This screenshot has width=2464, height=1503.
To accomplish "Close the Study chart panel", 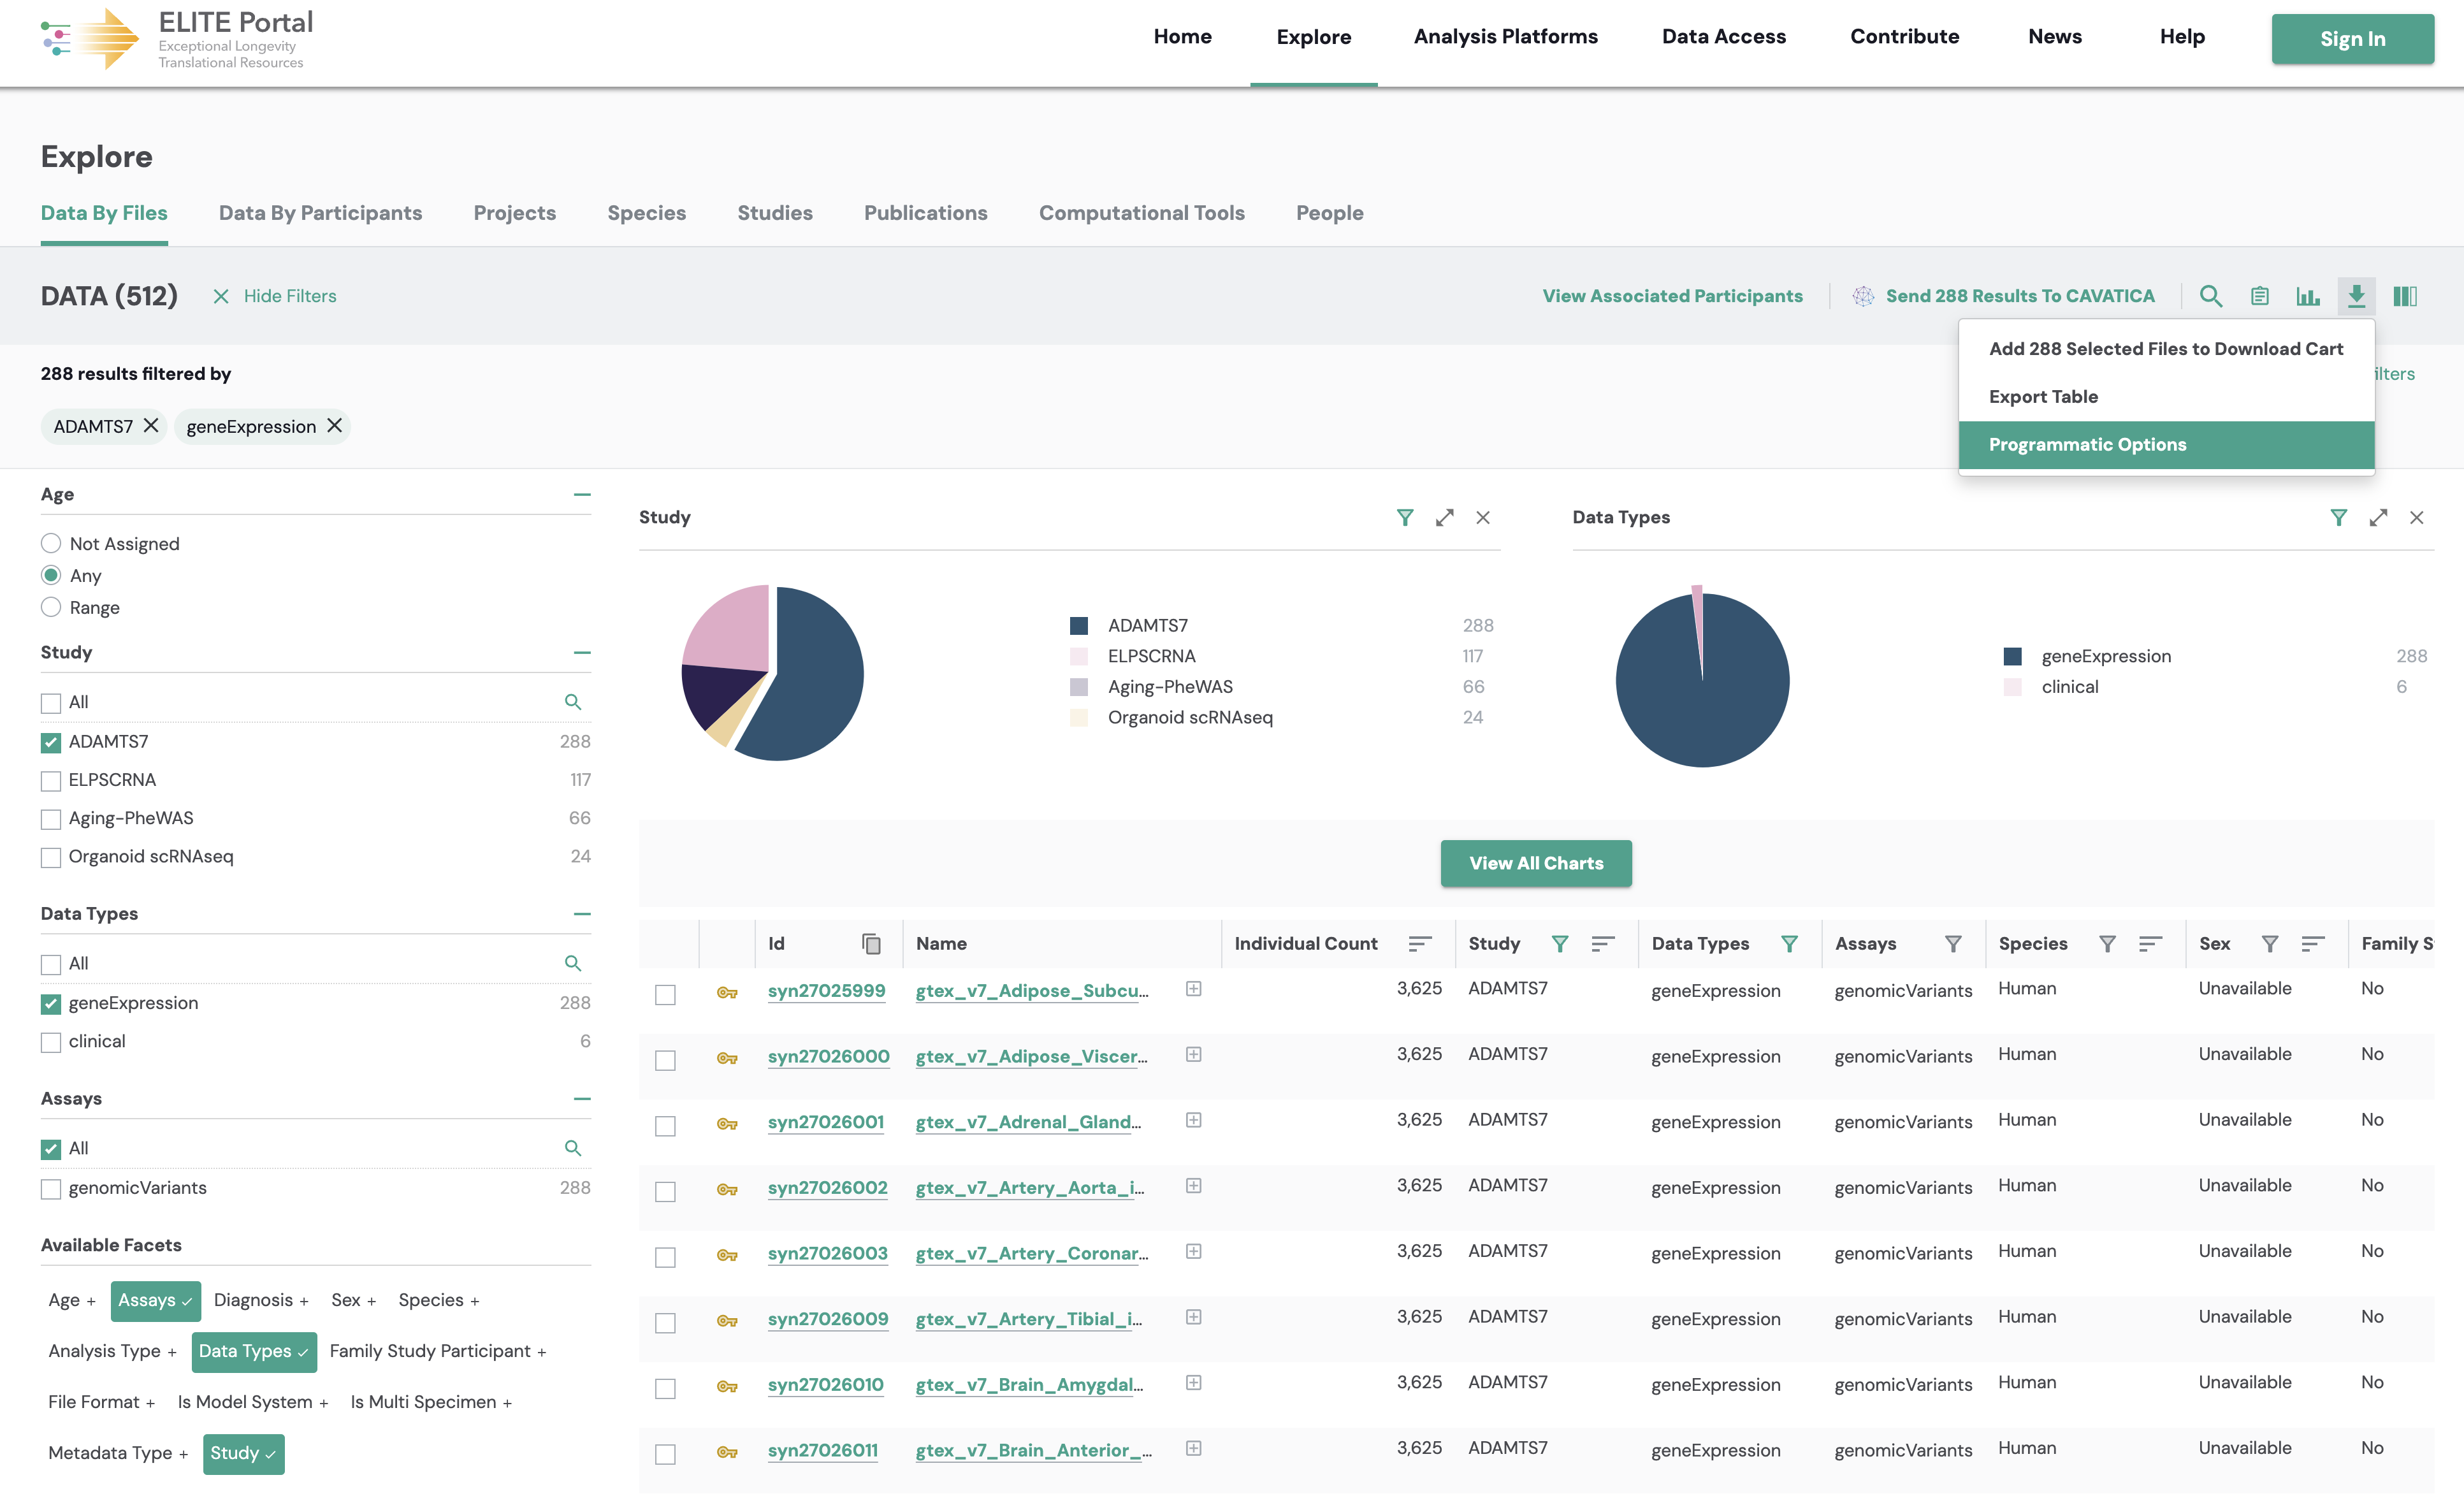I will (x=1483, y=517).
